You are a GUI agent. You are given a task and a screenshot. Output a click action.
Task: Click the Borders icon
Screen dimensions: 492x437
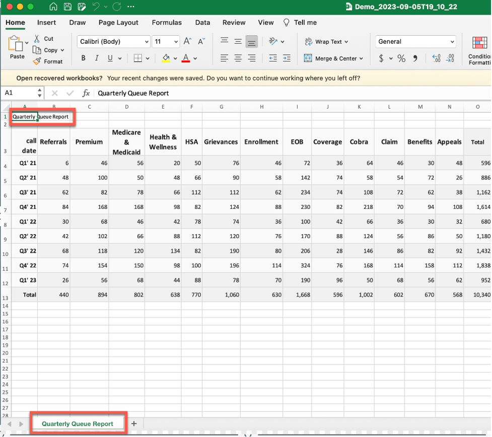(x=137, y=58)
